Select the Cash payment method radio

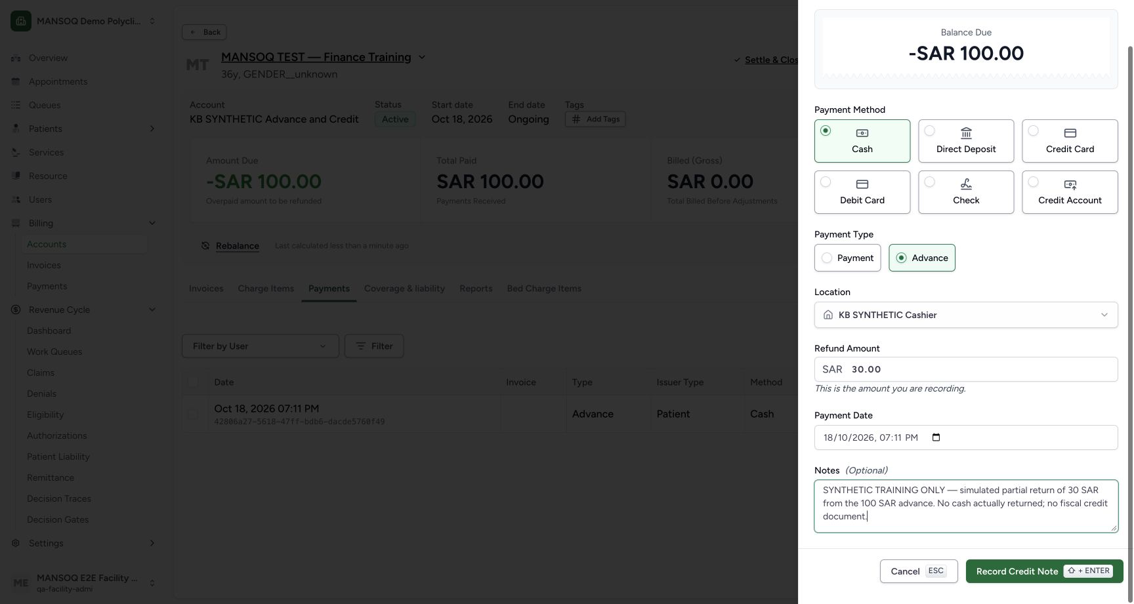point(826,131)
